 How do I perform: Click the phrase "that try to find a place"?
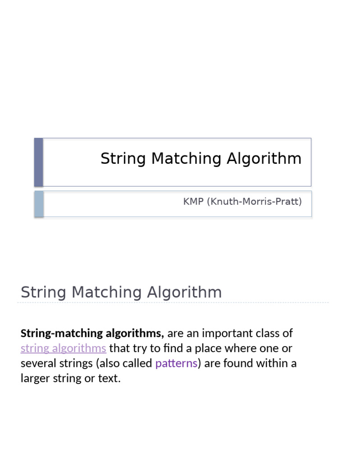pos(162,348)
